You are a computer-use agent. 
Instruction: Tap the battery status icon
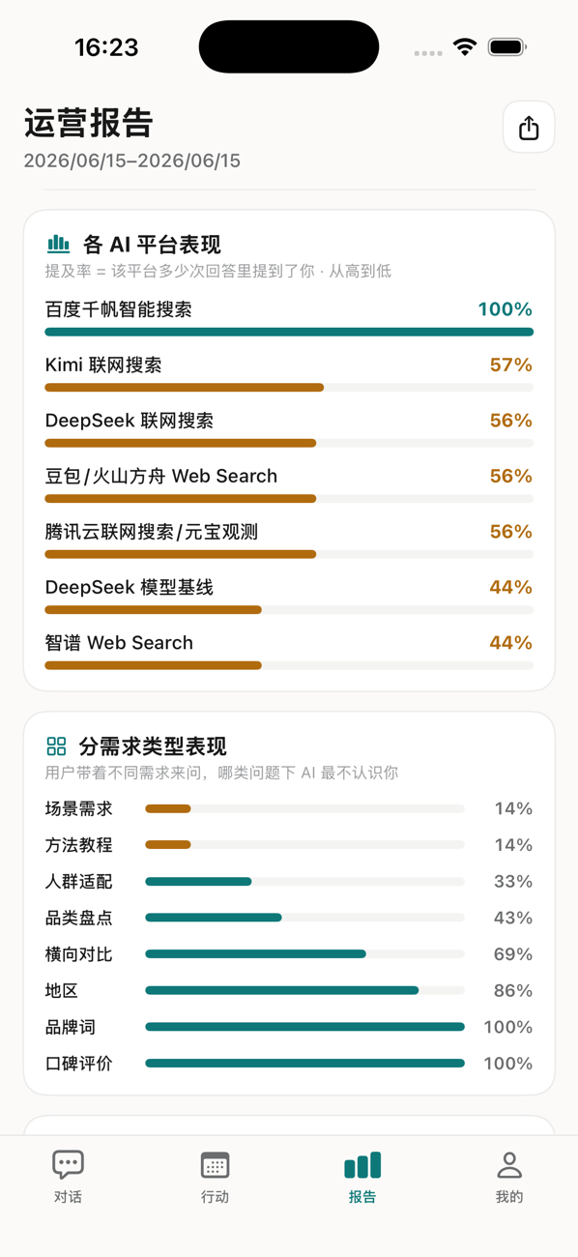pos(507,46)
